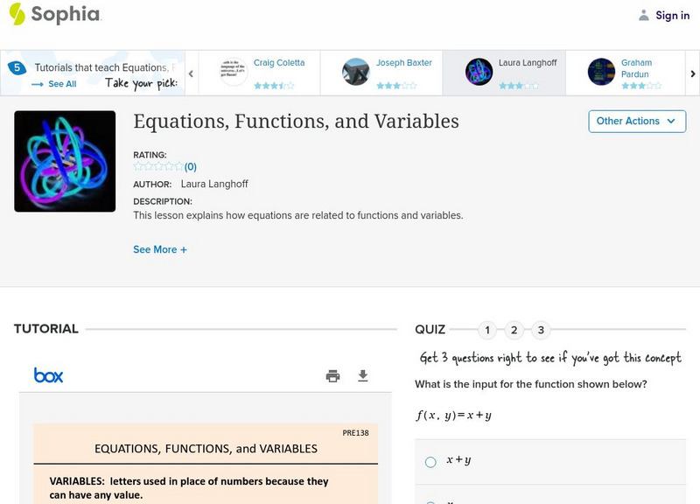Screen dimensions: 700x504
Task: Click the See All tutorials link
Action: coord(54,84)
